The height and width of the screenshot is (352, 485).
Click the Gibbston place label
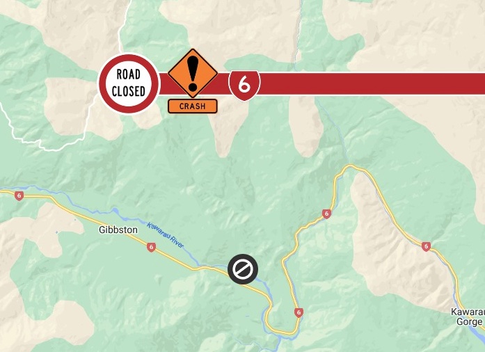click(x=118, y=230)
